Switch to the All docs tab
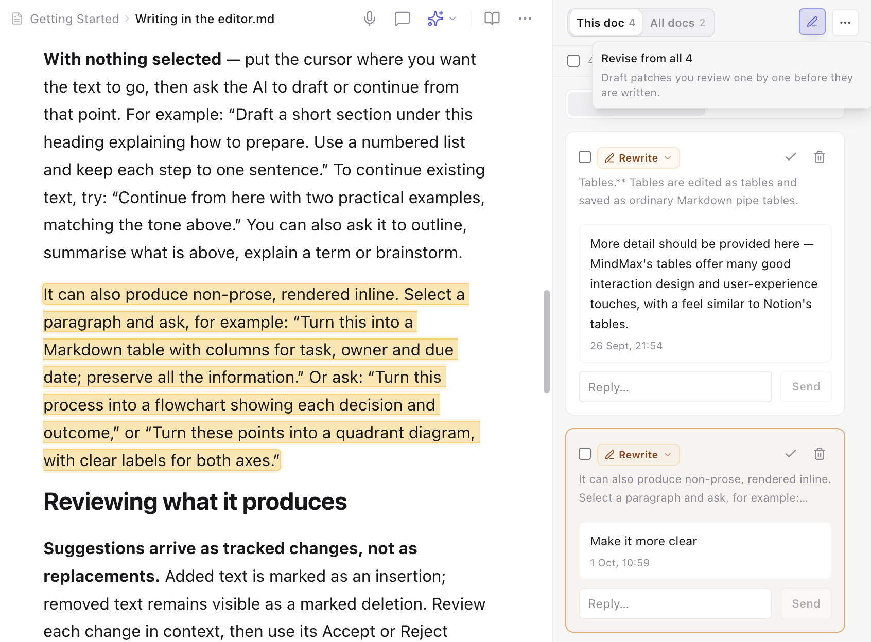Viewport: 871px width, 642px height. point(677,23)
